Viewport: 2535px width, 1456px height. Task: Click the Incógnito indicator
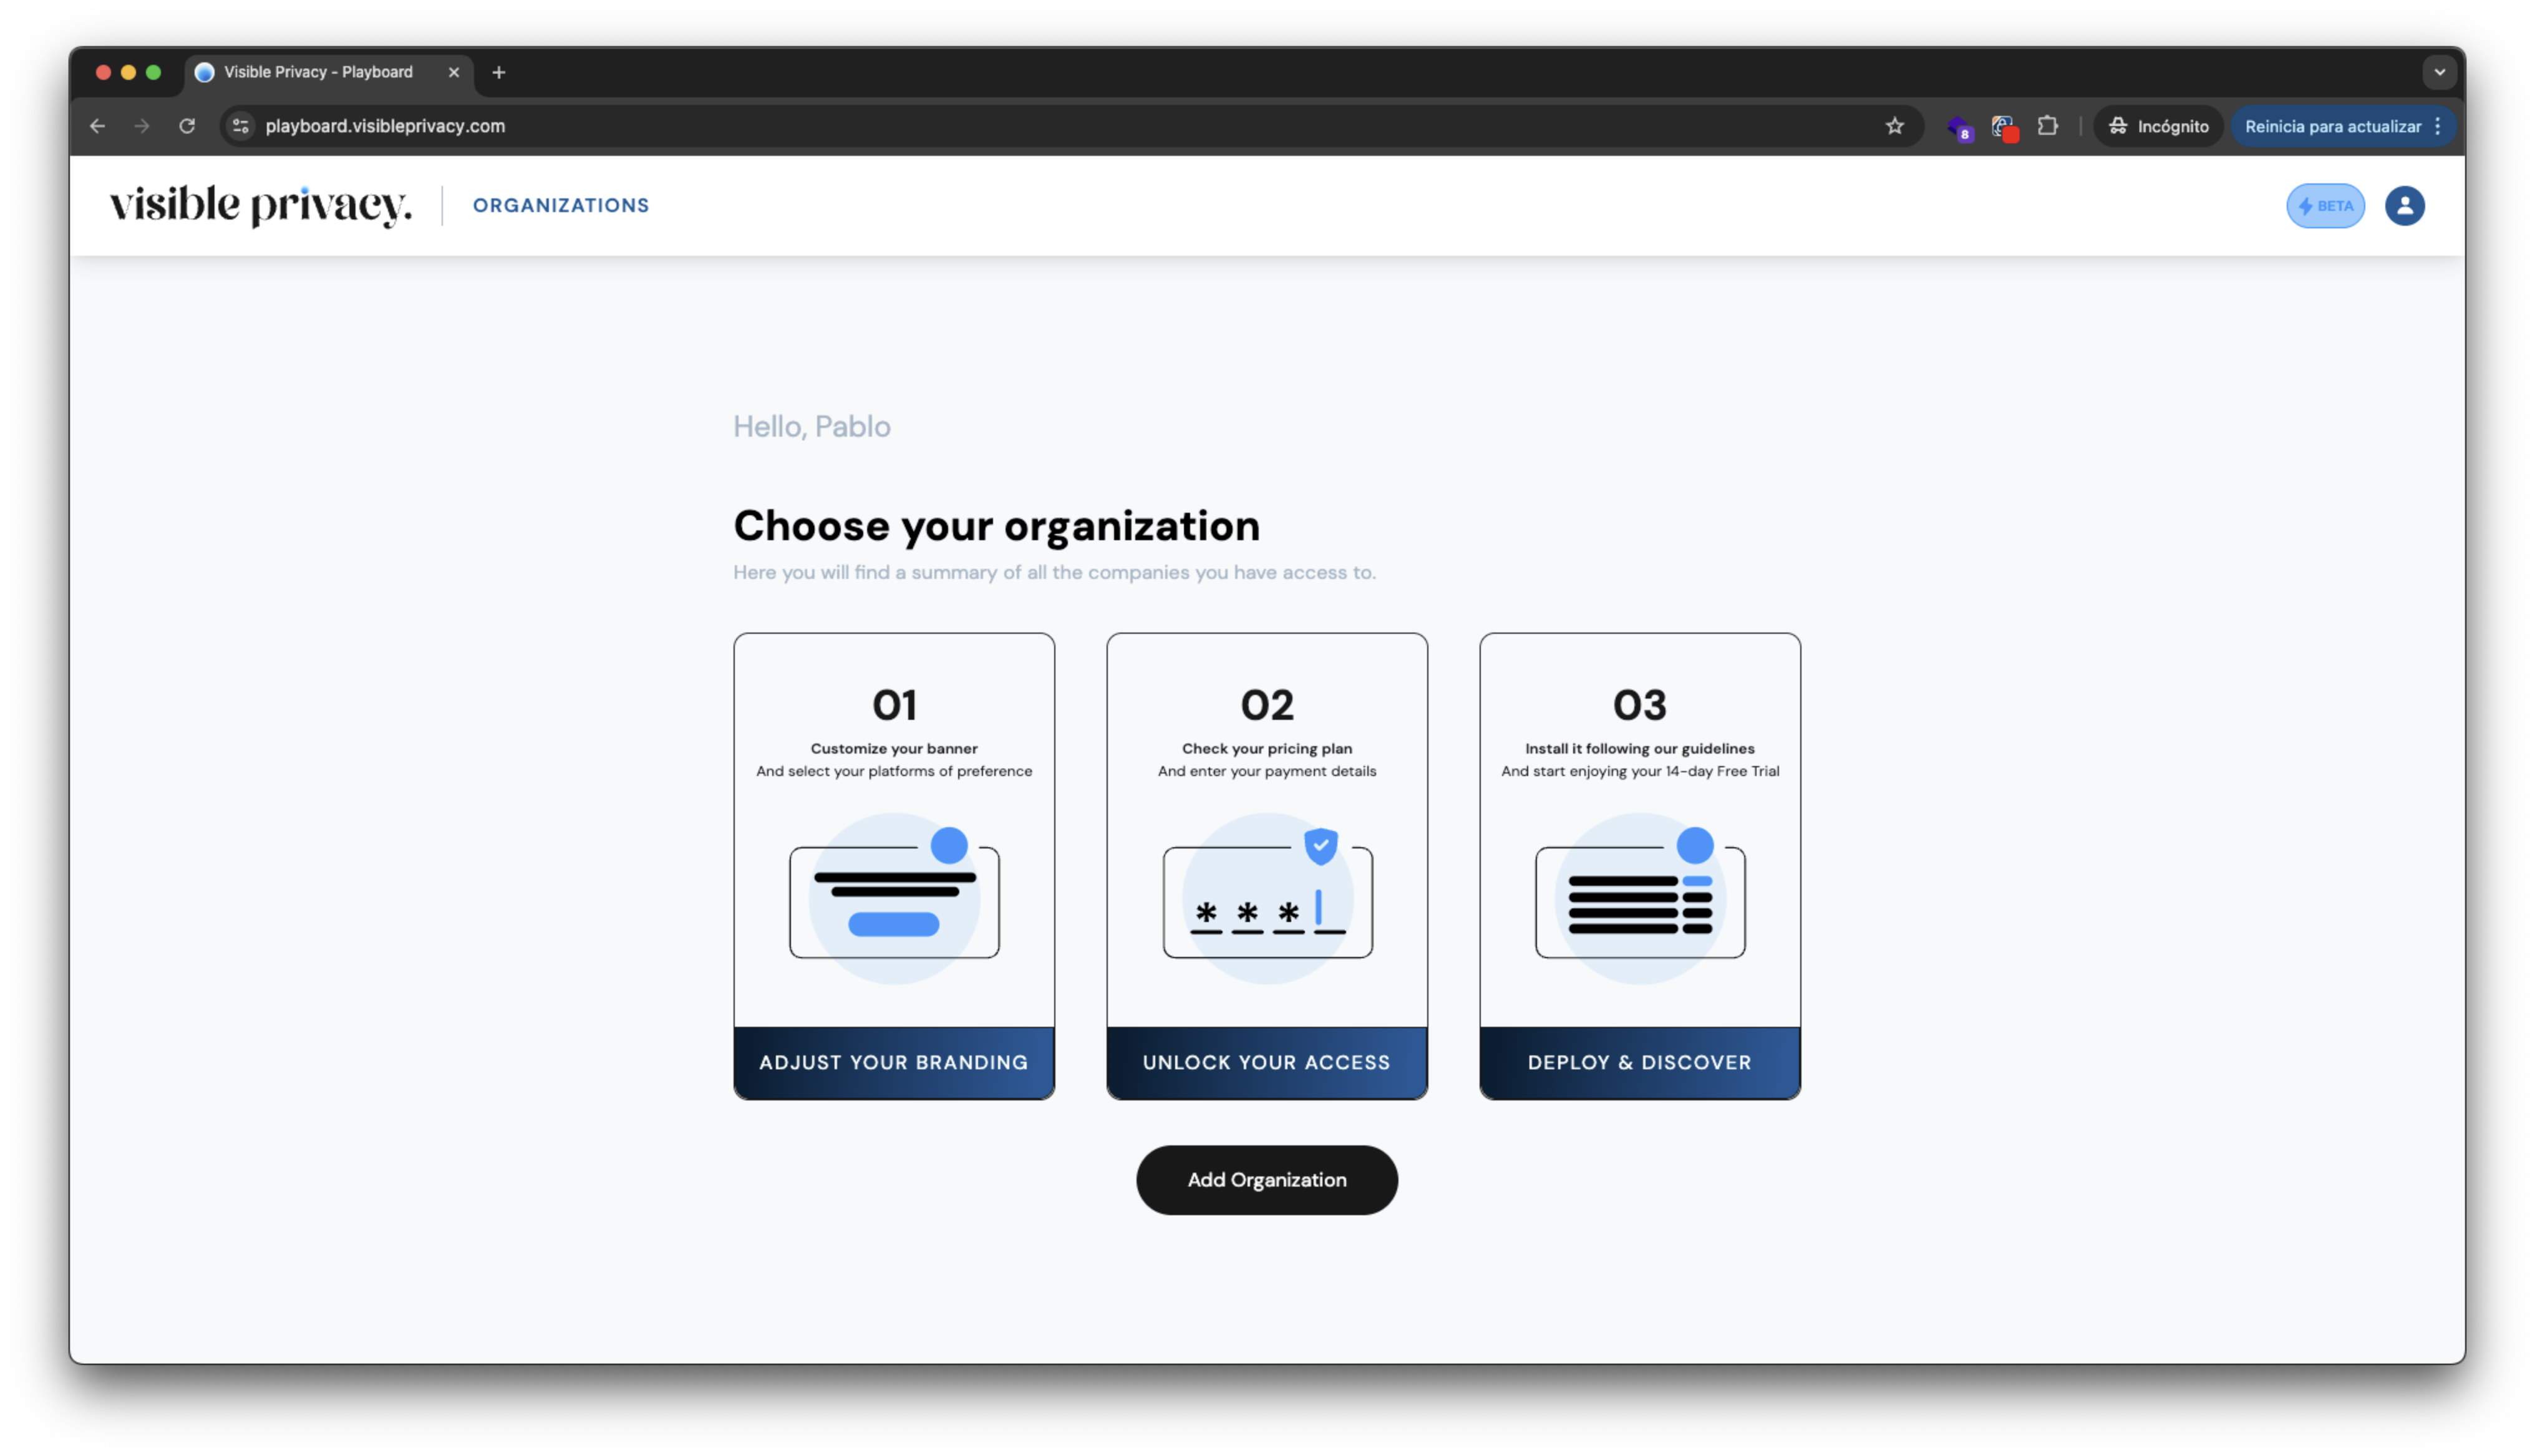pos(2158,126)
